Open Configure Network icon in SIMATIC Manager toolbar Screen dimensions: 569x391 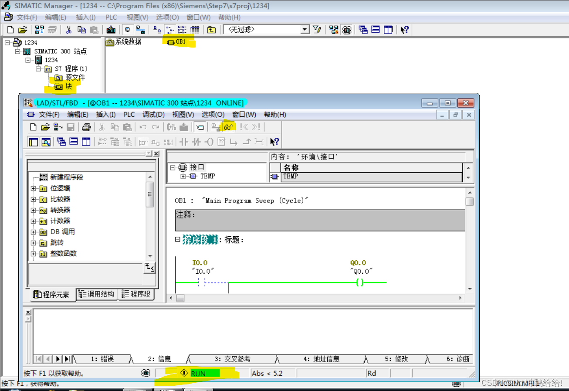(x=334, y=30)
